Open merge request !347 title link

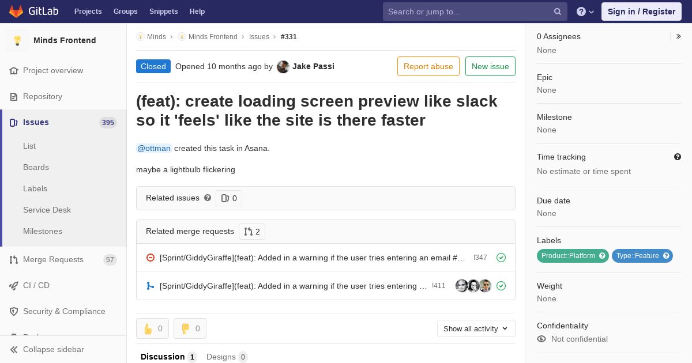[x=313, y=258]
